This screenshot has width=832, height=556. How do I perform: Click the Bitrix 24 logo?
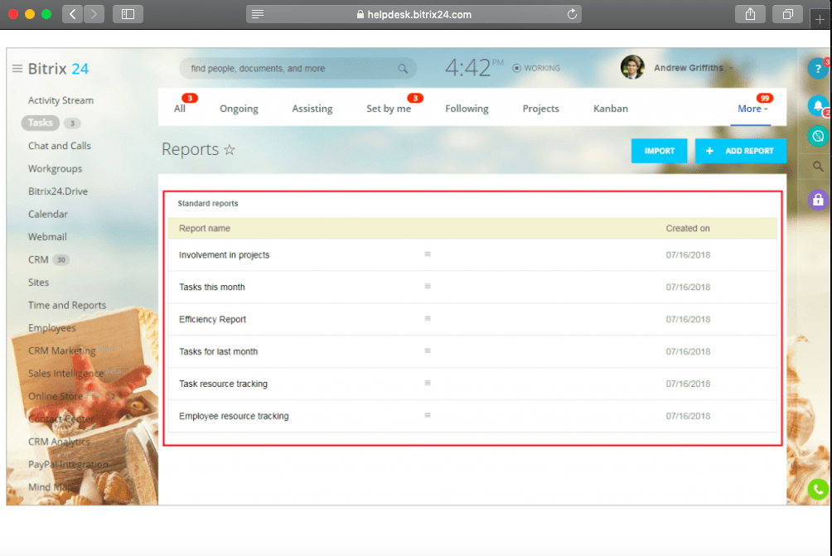[x=58, y=69]
